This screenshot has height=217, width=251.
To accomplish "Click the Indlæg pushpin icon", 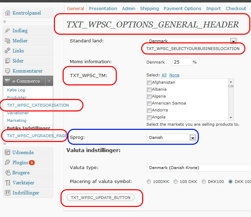I will pyautogui.click(x=8, y=31).
